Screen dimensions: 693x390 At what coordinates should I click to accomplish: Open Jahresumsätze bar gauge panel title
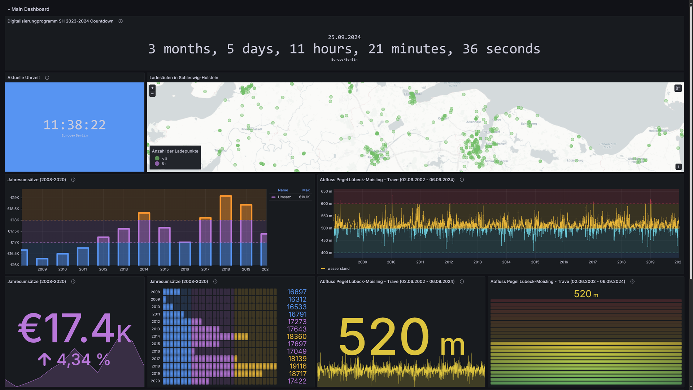pos(179,281)
